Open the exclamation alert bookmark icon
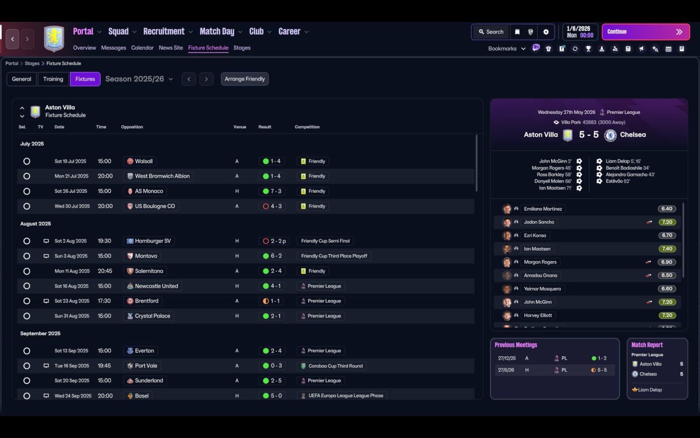The image size is (700, 438). (x=562, y=49)
